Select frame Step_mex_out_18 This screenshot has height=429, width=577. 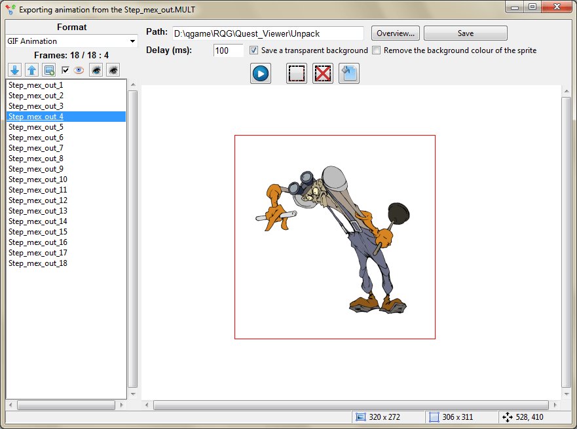coord(66,263)
